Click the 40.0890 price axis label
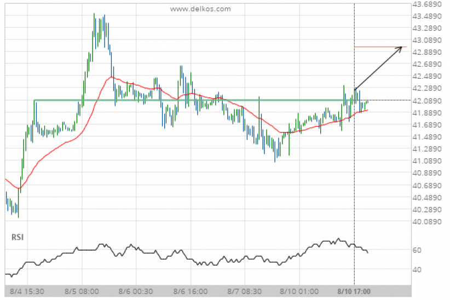 427,222
